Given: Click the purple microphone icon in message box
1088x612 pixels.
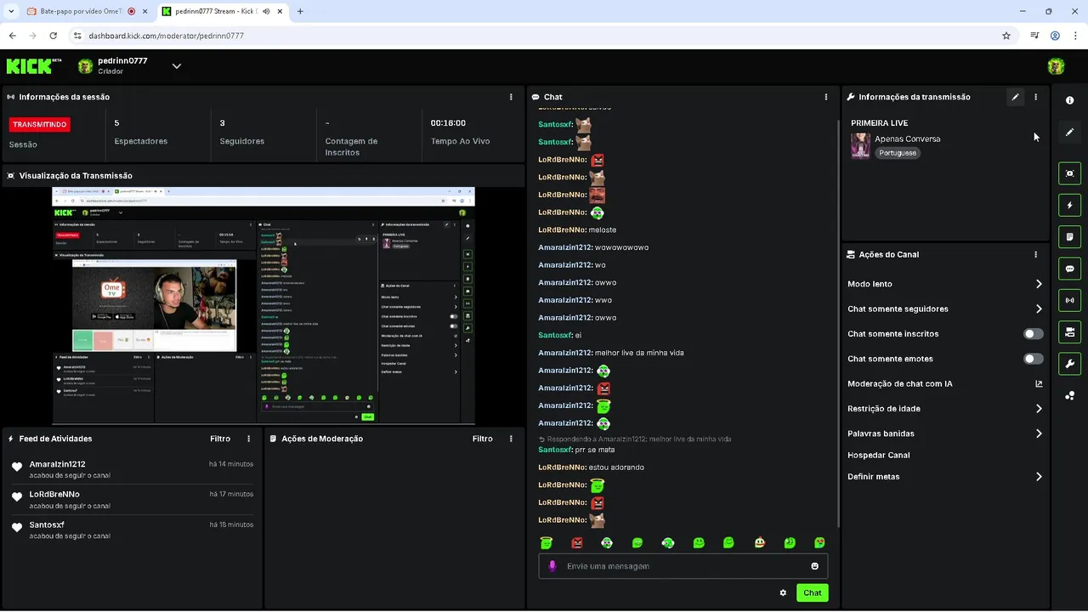Looking at the screenshot, I should (552, 566).
